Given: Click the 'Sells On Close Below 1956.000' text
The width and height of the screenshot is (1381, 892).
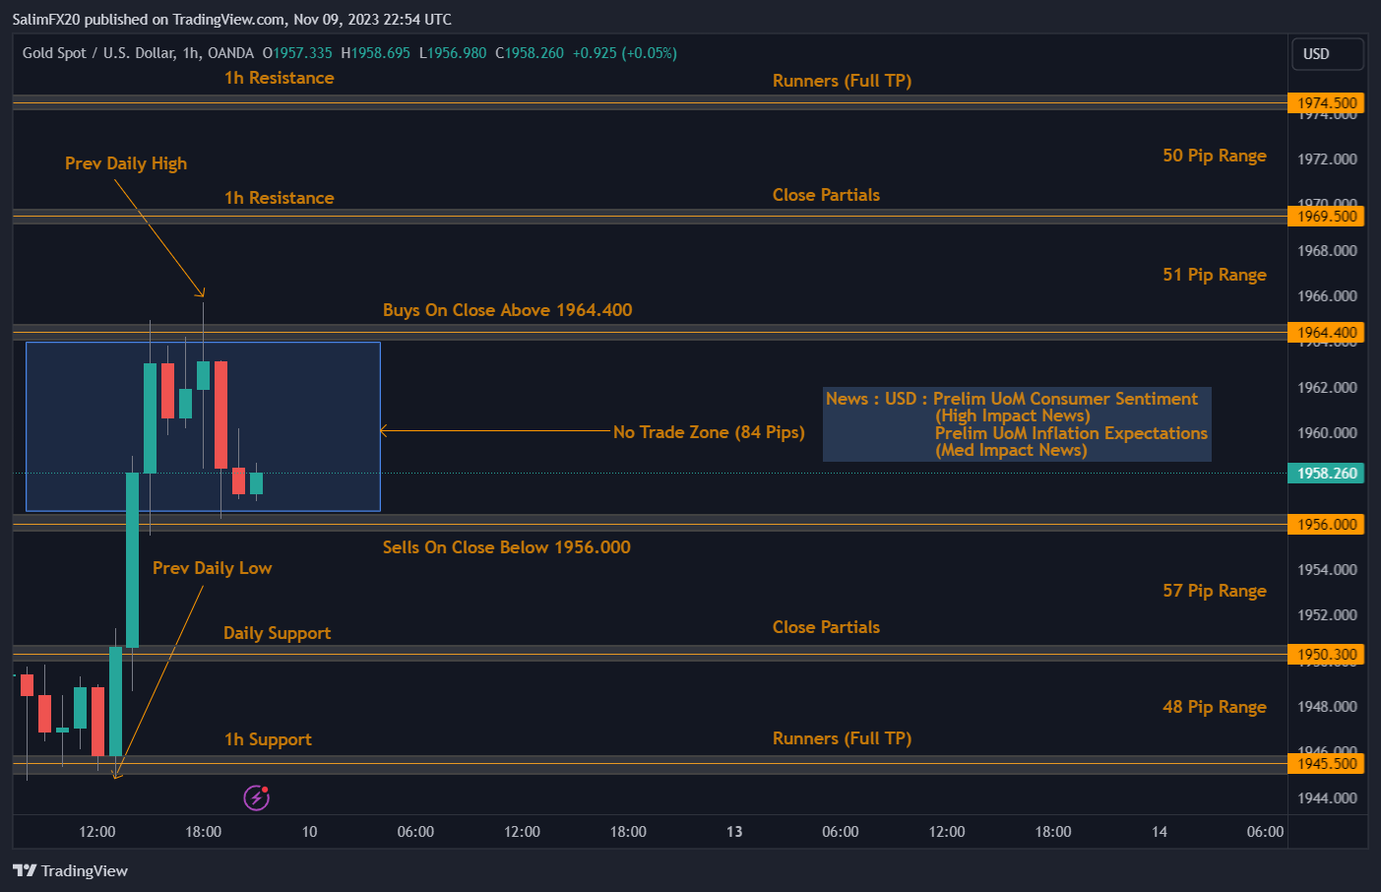Looking at the screenshot, I should [506, 547].
